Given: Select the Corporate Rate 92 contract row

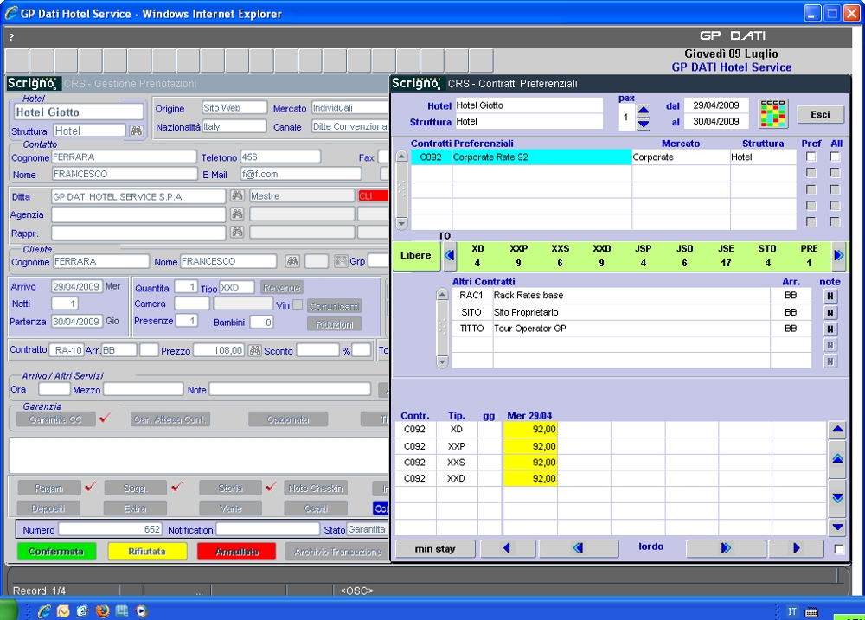Looking at the screenshot, I should pyautogui.click(x=541, y=157).
